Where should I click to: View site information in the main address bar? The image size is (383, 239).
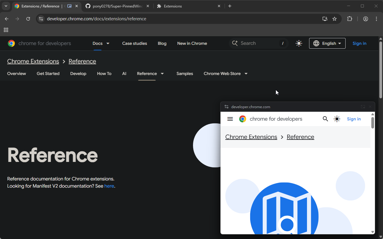pyautogui.click(x=41, y=19)
